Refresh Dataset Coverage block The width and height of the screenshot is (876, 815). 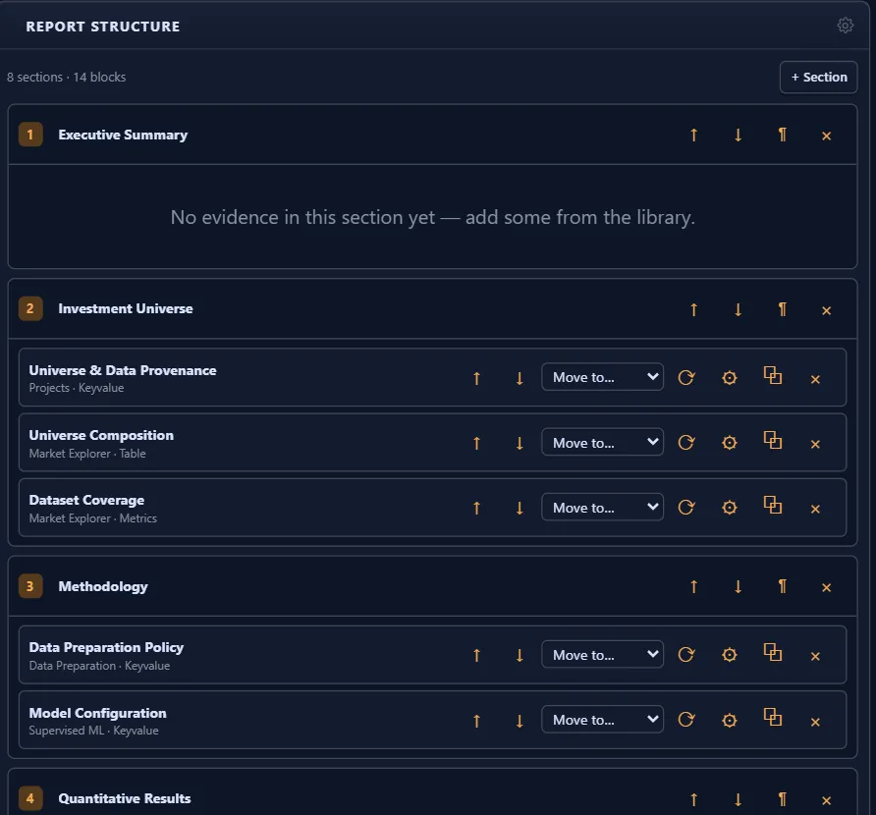point(686,508)
